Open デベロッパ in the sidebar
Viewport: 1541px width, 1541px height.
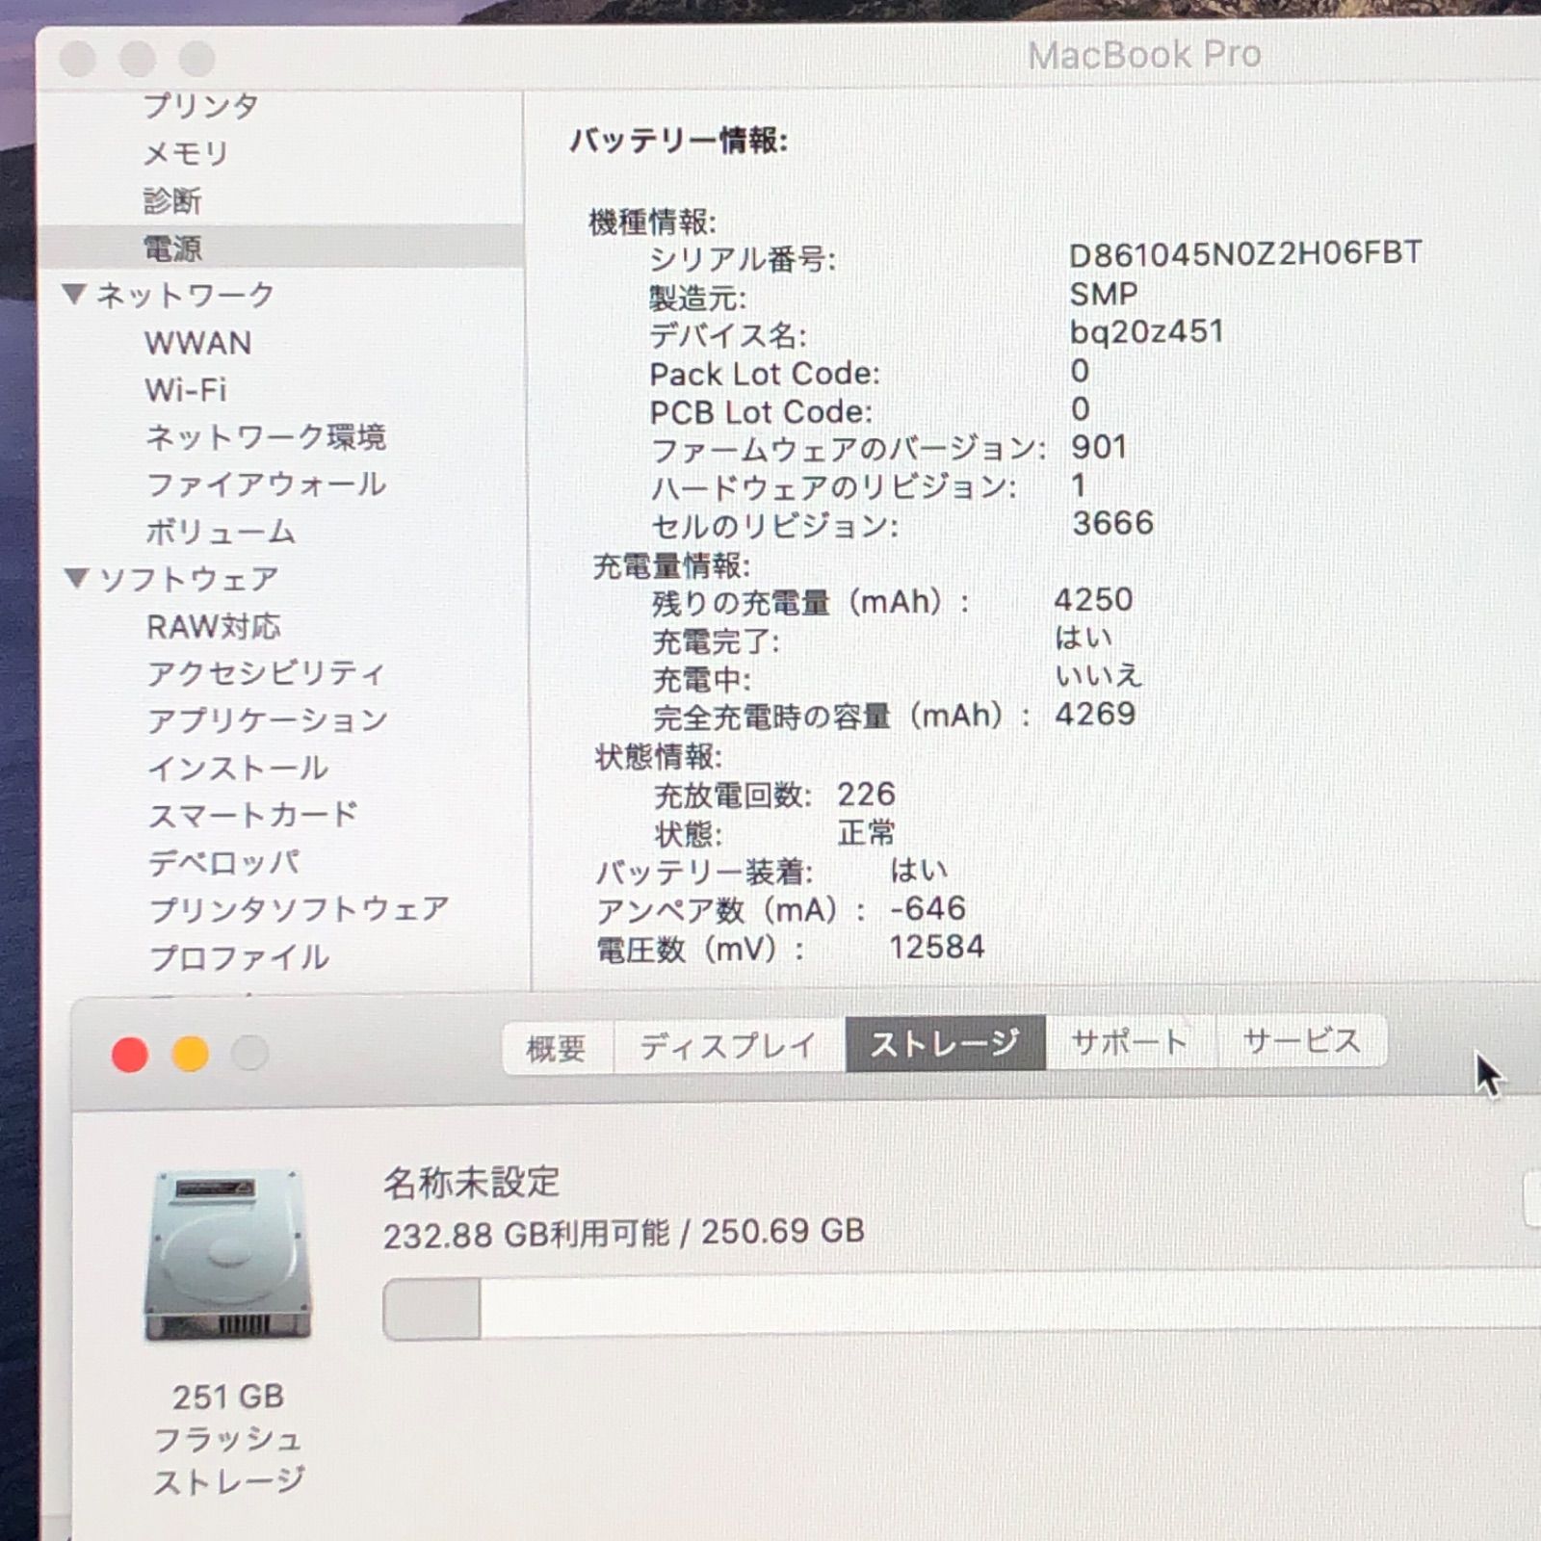(223, 862)
